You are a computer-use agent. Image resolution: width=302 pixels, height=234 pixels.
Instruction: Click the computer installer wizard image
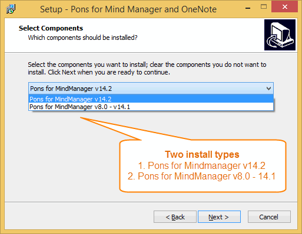click(x=280, y=35)
